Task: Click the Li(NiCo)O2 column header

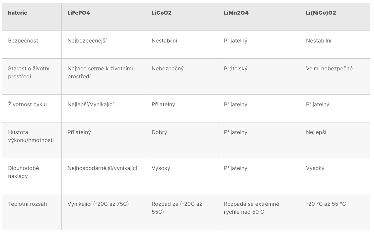Action: pos(321,13)
